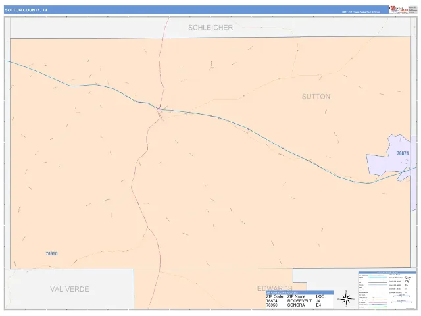Click the E4 location cell

318,305
